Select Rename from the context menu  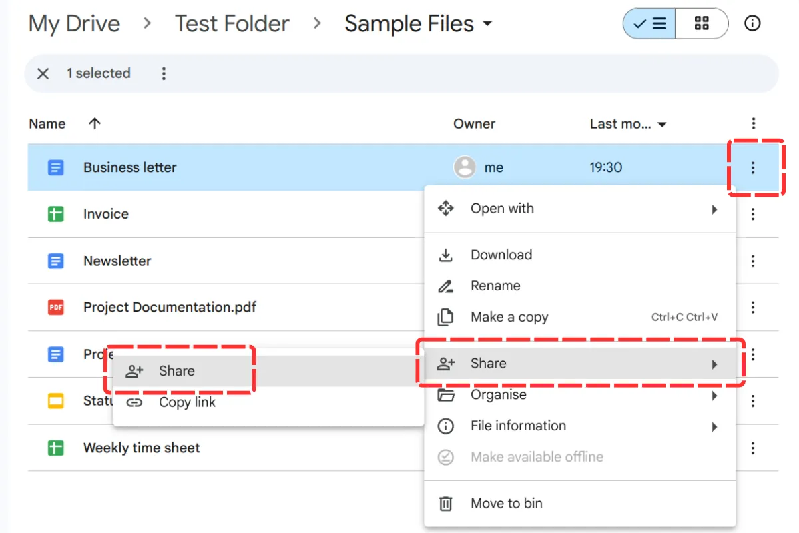(x=495, y=286)
